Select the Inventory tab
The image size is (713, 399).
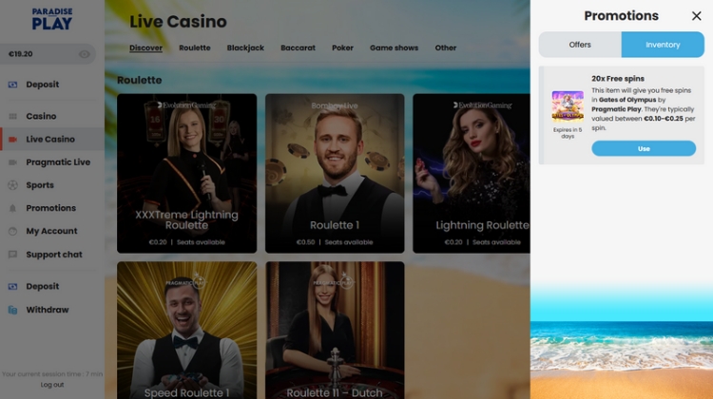pyautogui.click(x=663, y=45)
